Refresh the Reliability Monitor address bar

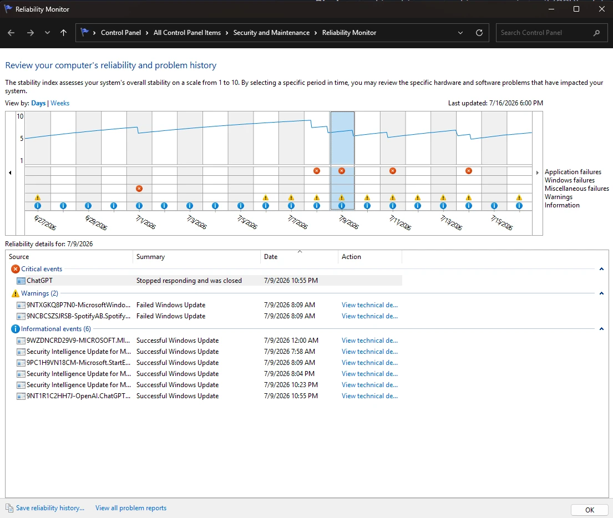[479, 33]
